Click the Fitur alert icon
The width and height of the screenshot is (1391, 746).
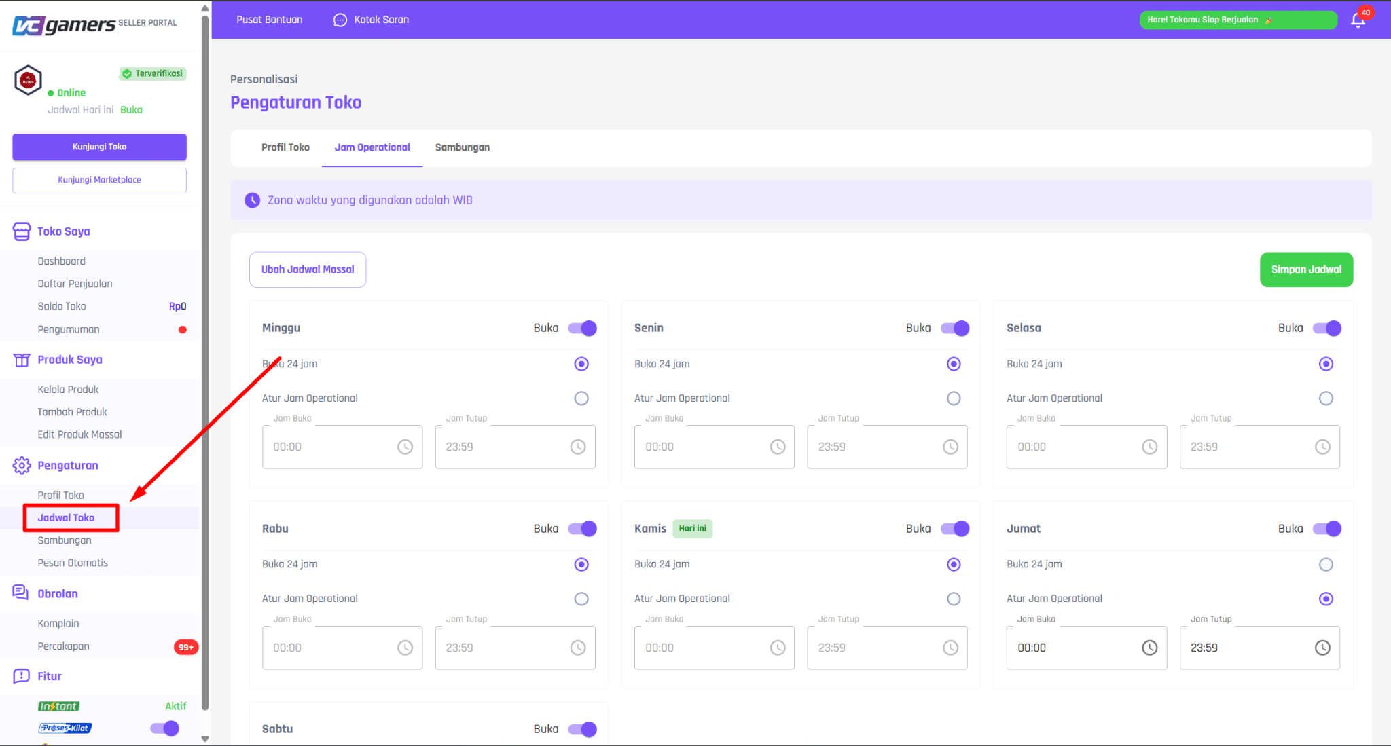pos(21,676)
